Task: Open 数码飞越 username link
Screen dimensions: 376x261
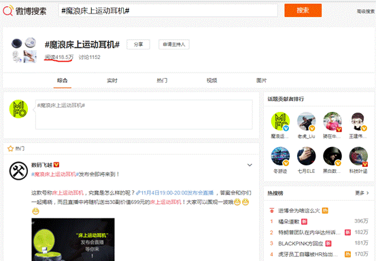Action: coord(41,165)
